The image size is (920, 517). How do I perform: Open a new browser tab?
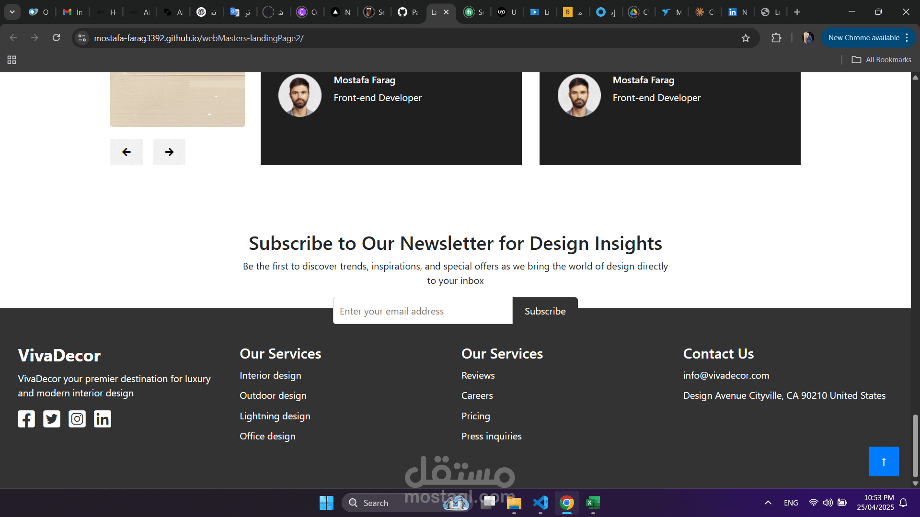coord(797,12)
